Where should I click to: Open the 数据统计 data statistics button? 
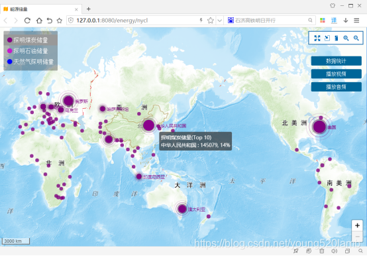coord(336,61)
